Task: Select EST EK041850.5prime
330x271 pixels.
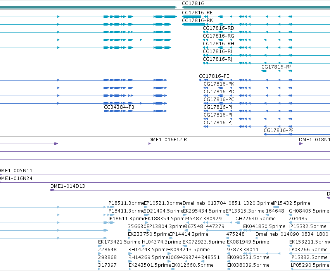Action: (x=264, y=227)
